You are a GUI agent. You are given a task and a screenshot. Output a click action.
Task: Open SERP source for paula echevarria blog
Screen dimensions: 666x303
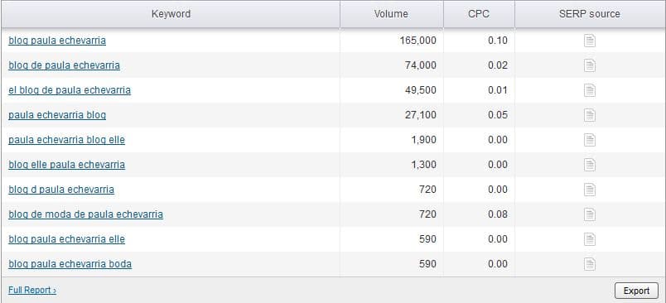(590, 115)
